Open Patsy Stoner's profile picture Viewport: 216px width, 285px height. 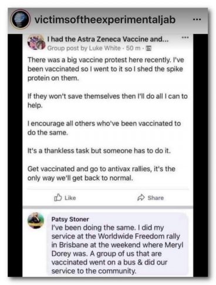pos(36,220)
